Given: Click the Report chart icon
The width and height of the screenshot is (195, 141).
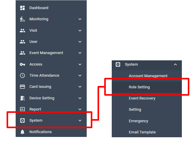Looking at the screenshot, I should pos(22,109).
